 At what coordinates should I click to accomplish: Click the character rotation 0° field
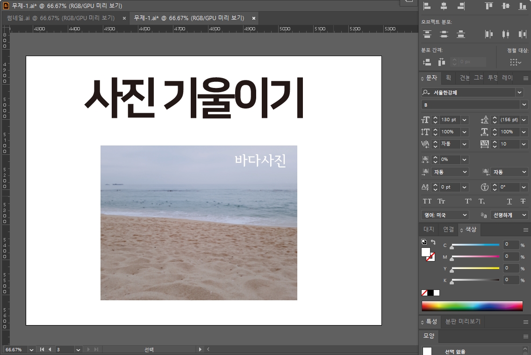pyautogui.click(x=509, y=187)
